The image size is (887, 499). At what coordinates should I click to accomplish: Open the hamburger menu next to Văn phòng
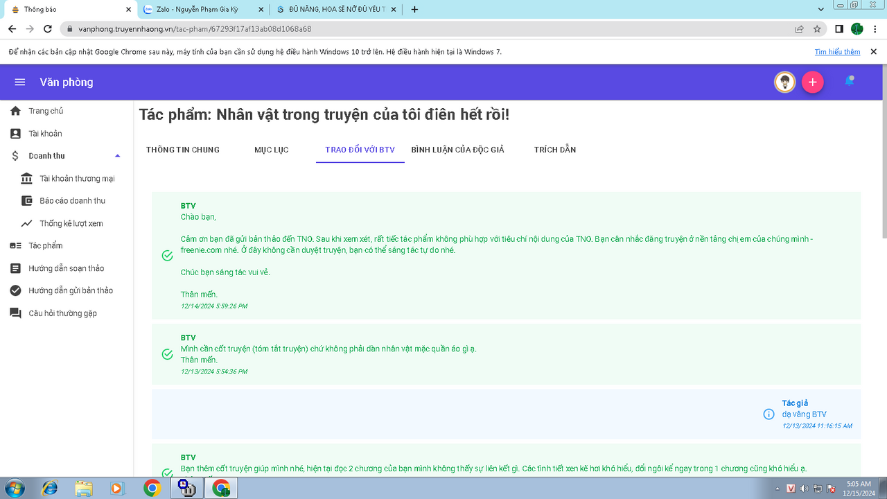tap(20, 82)
